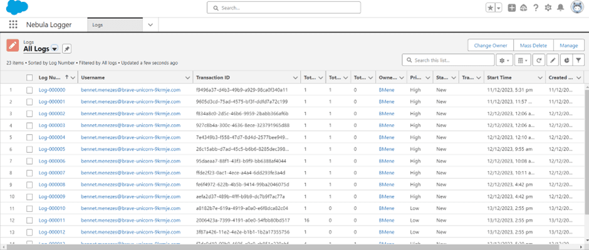Sort by the Start Time column header
The height and width of the screenshot is (250, 589).
tap(499, 78)
